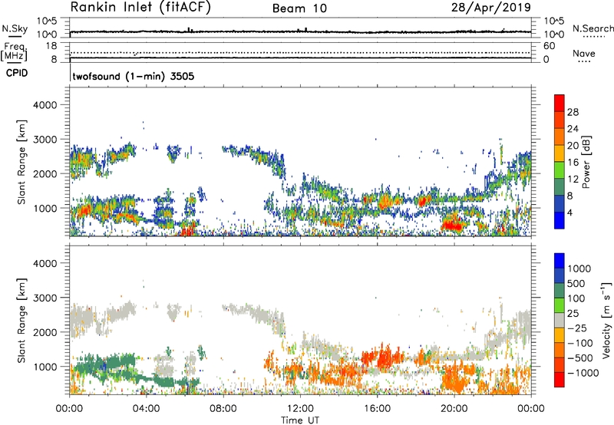Click the '20:00' time axis tick label
The height and width of the screenshot is (425, 614).
(x=454, y=409)
